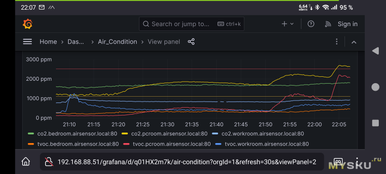Tap the mail notification icon in status bar

point(42,8)
